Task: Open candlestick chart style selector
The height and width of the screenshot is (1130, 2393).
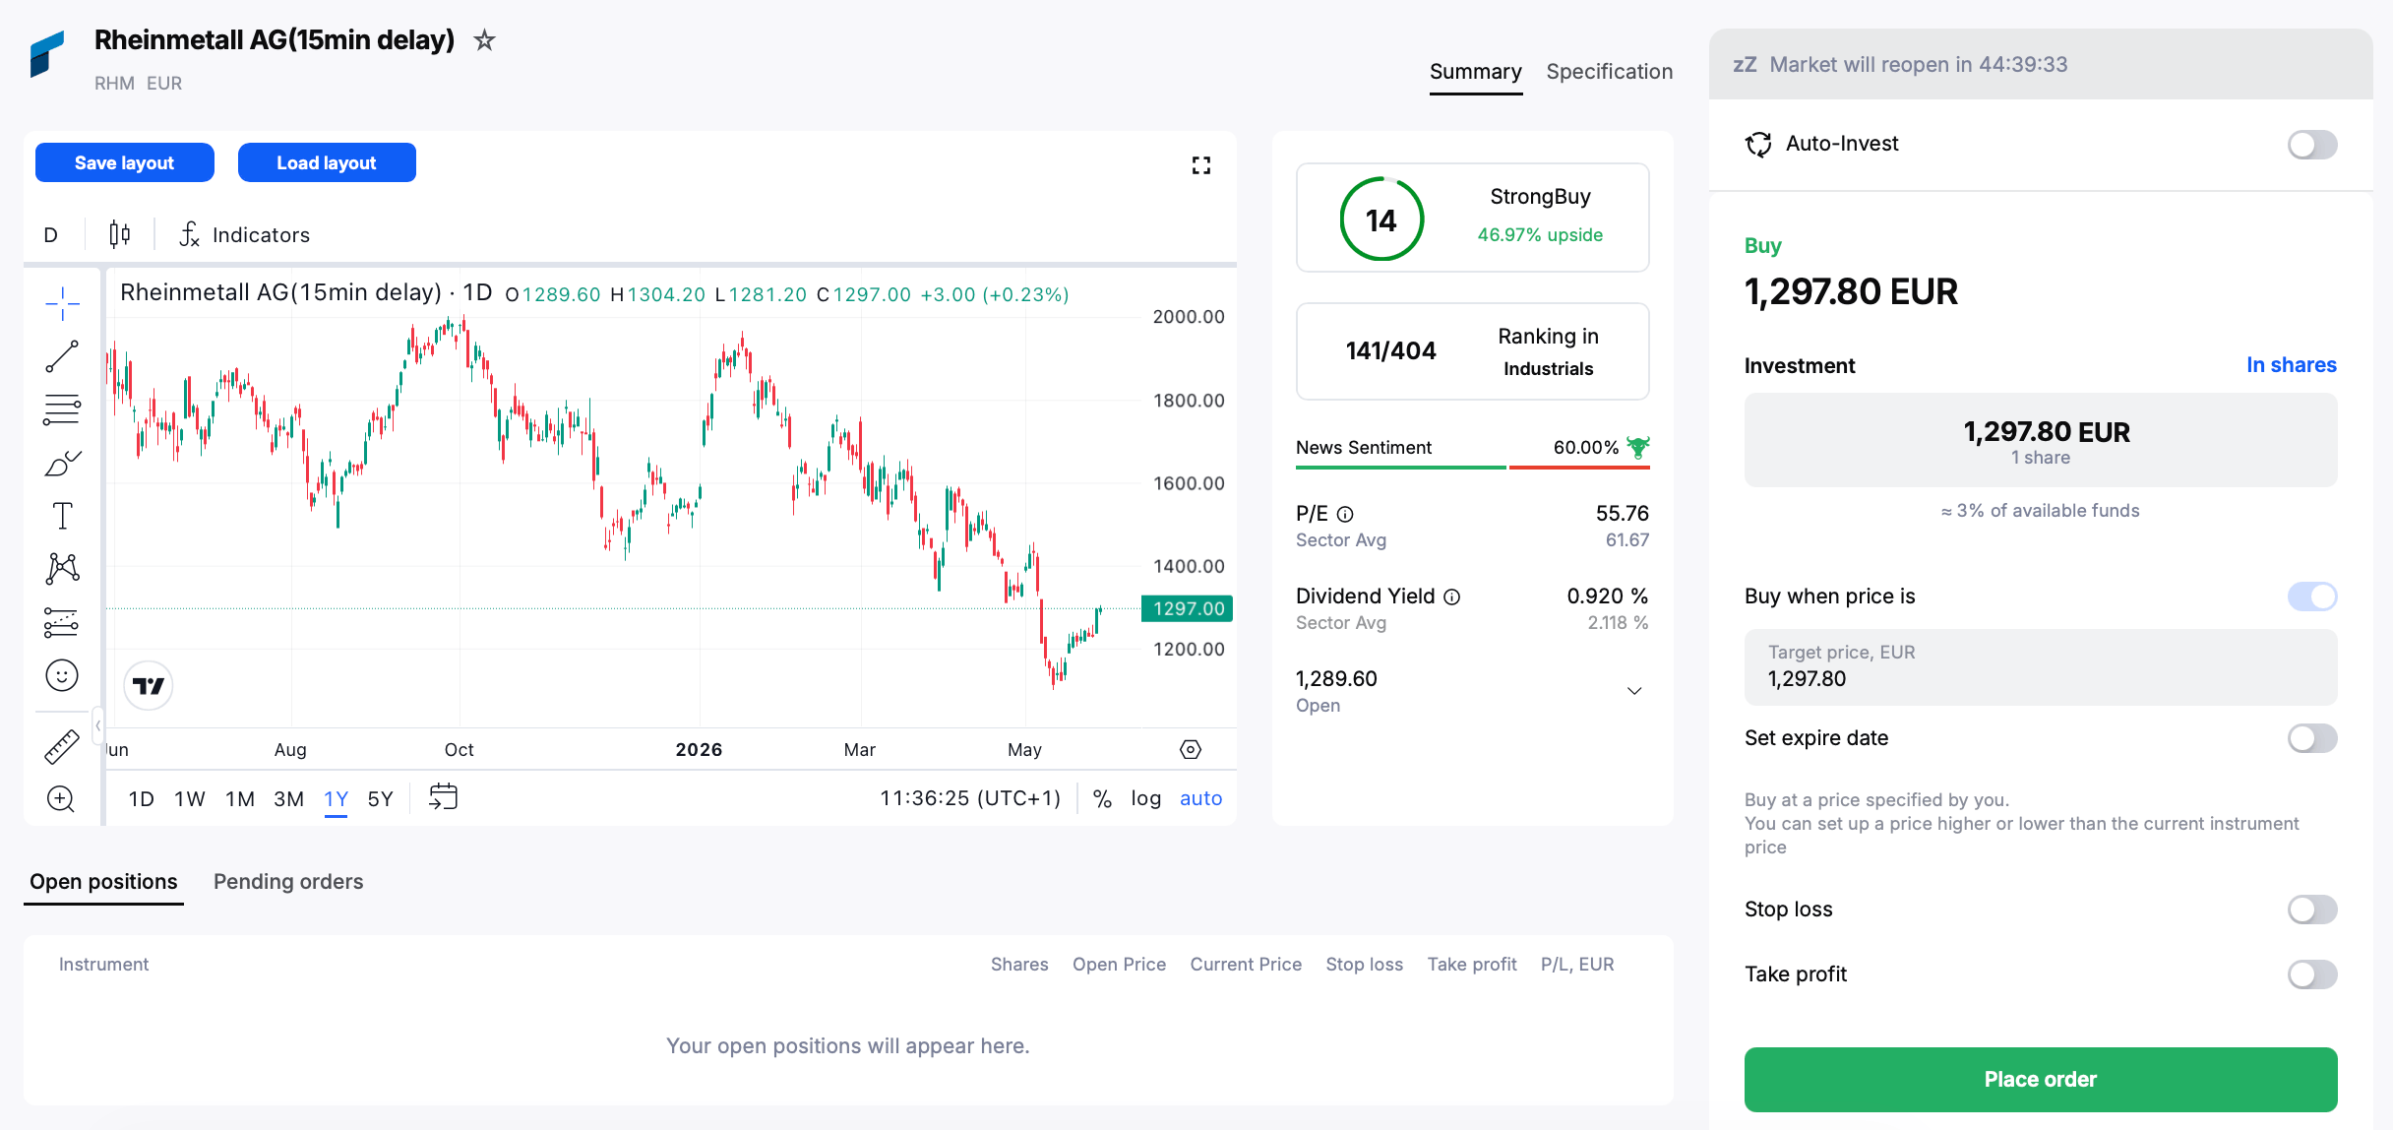Action: (119, 234)
